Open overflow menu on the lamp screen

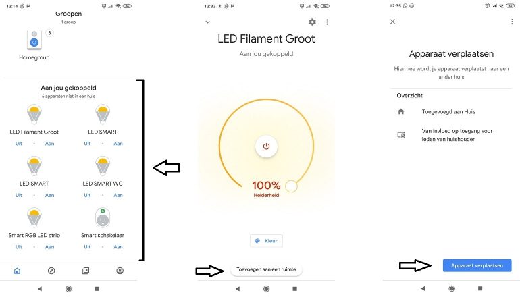[x=327, y=22]
